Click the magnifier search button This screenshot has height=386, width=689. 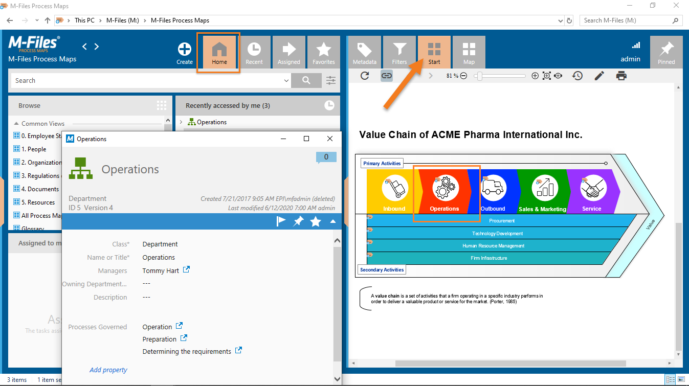click(x=306, y=81)
